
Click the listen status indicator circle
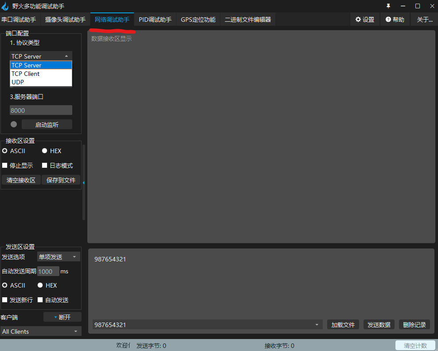[13, 124]
